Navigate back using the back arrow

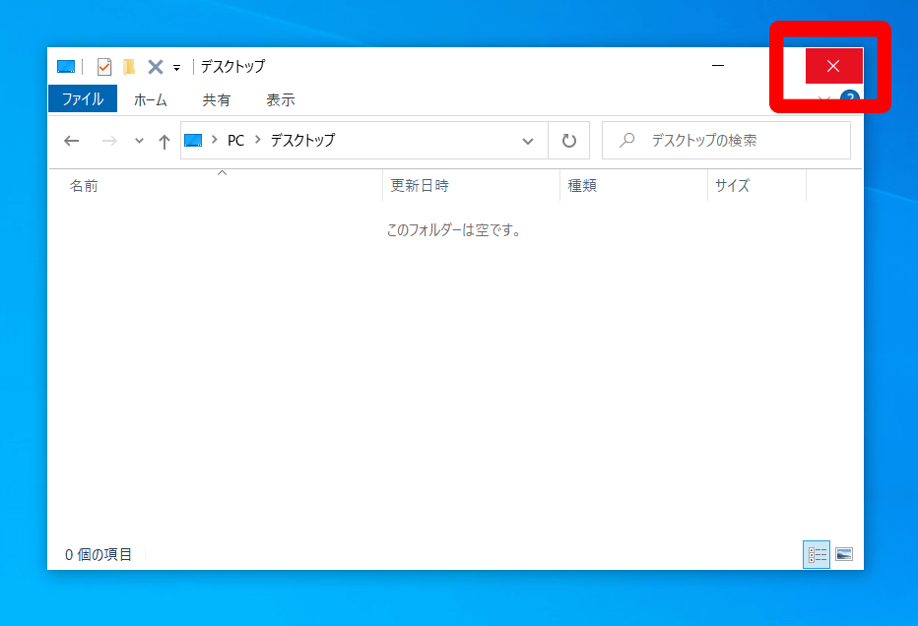(71, 140)
